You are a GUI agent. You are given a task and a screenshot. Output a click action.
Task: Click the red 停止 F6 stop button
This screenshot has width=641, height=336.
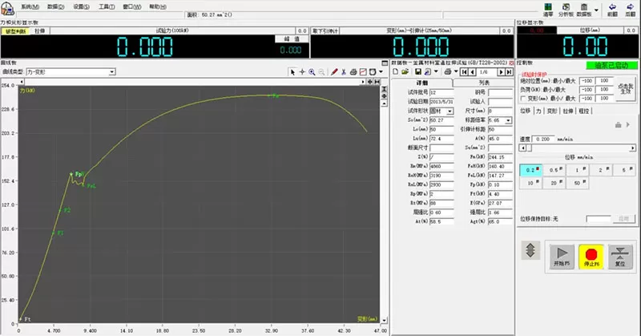click(591, 257)
